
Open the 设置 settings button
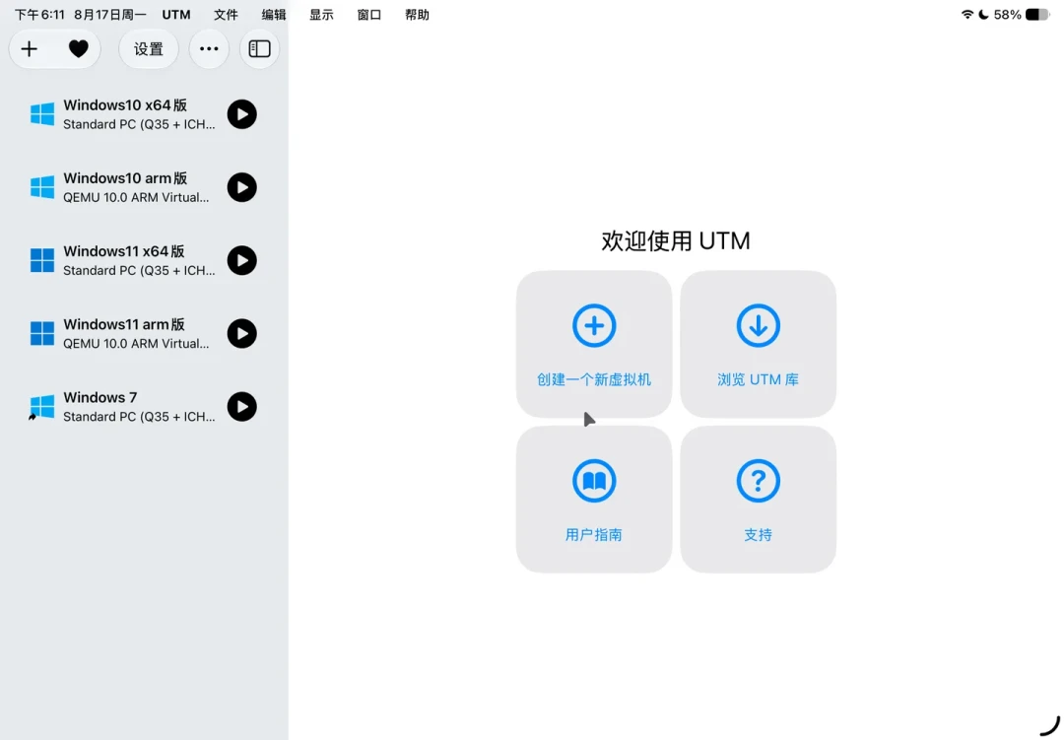click(x=149, y=49)
